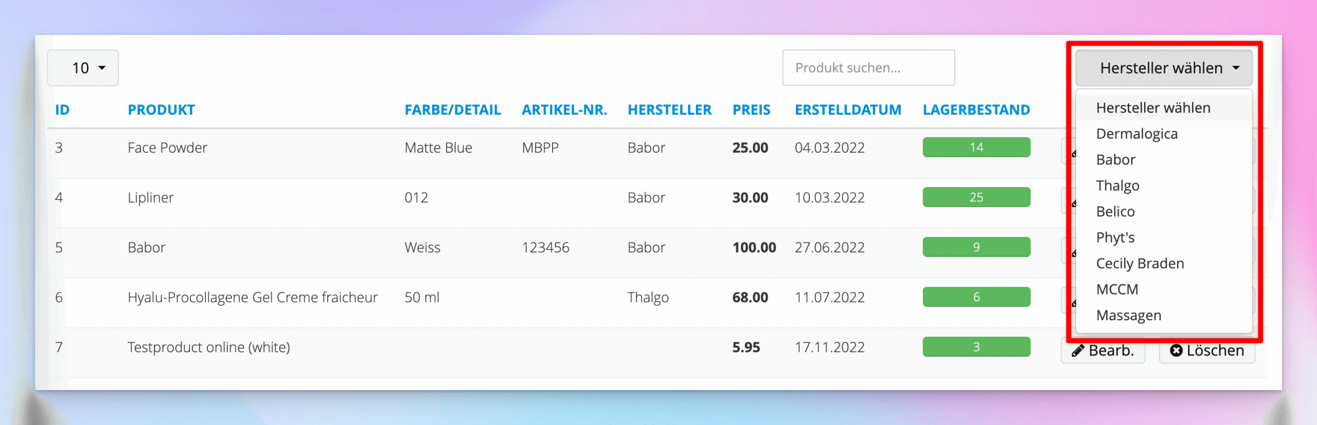Select Belico manufacturer option
Image resolution: width=1317 pixels, height=425 pixels.
[1115, 212]
